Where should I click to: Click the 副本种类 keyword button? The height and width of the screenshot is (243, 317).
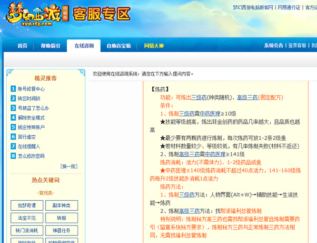[62, 206]
